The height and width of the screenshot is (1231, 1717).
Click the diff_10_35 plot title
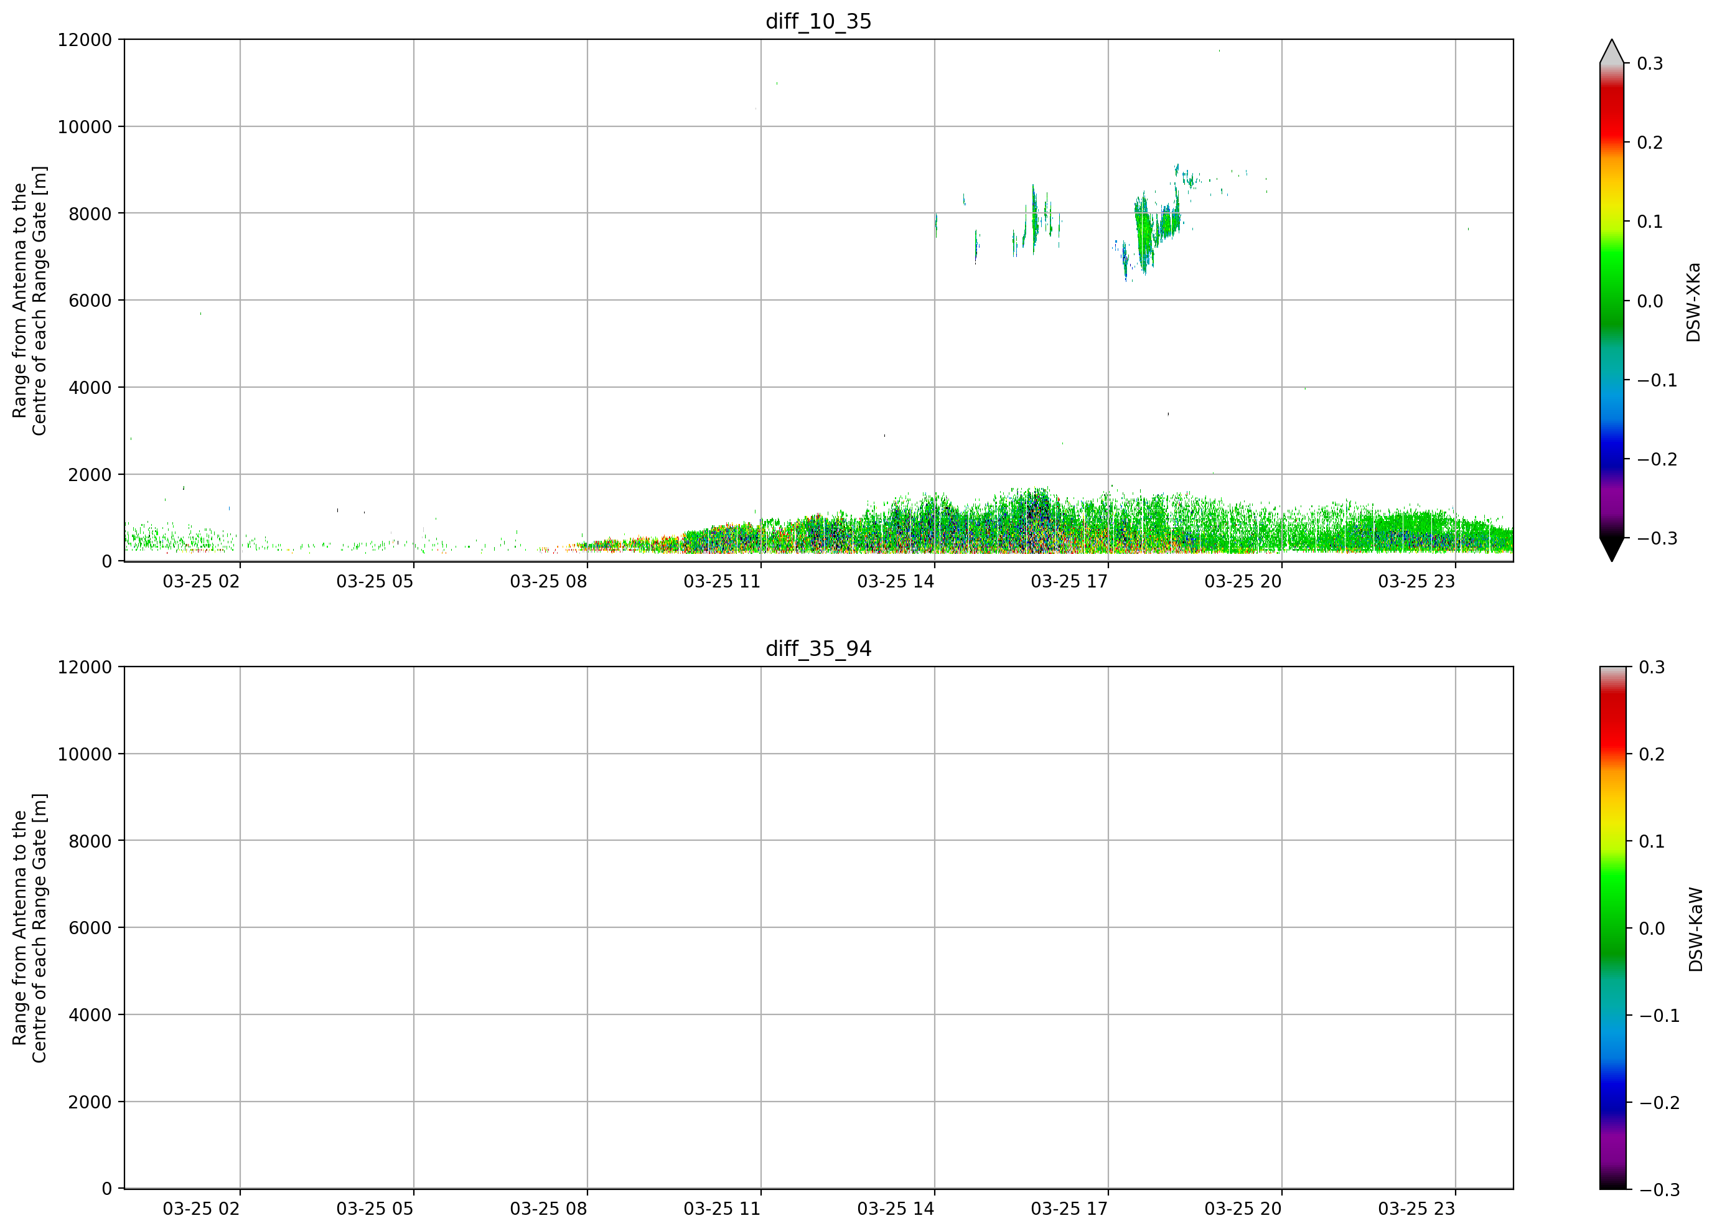point(818,21)
